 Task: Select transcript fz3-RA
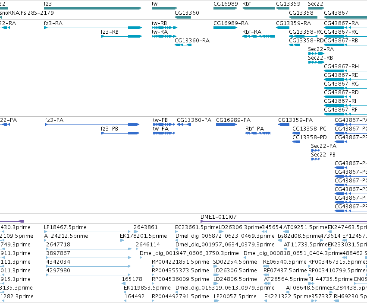pos(93,28)
